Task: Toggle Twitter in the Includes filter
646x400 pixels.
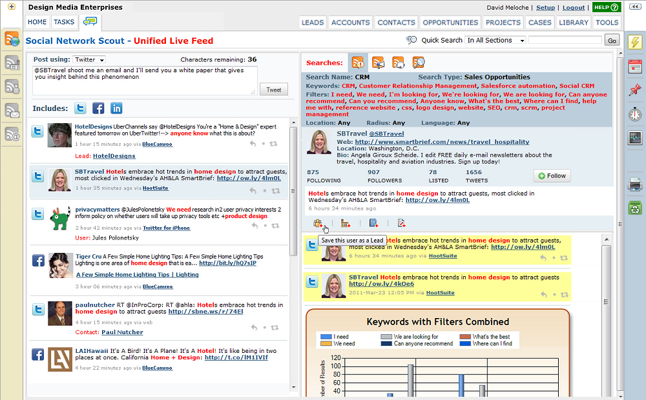Action: tap(80, 108)
